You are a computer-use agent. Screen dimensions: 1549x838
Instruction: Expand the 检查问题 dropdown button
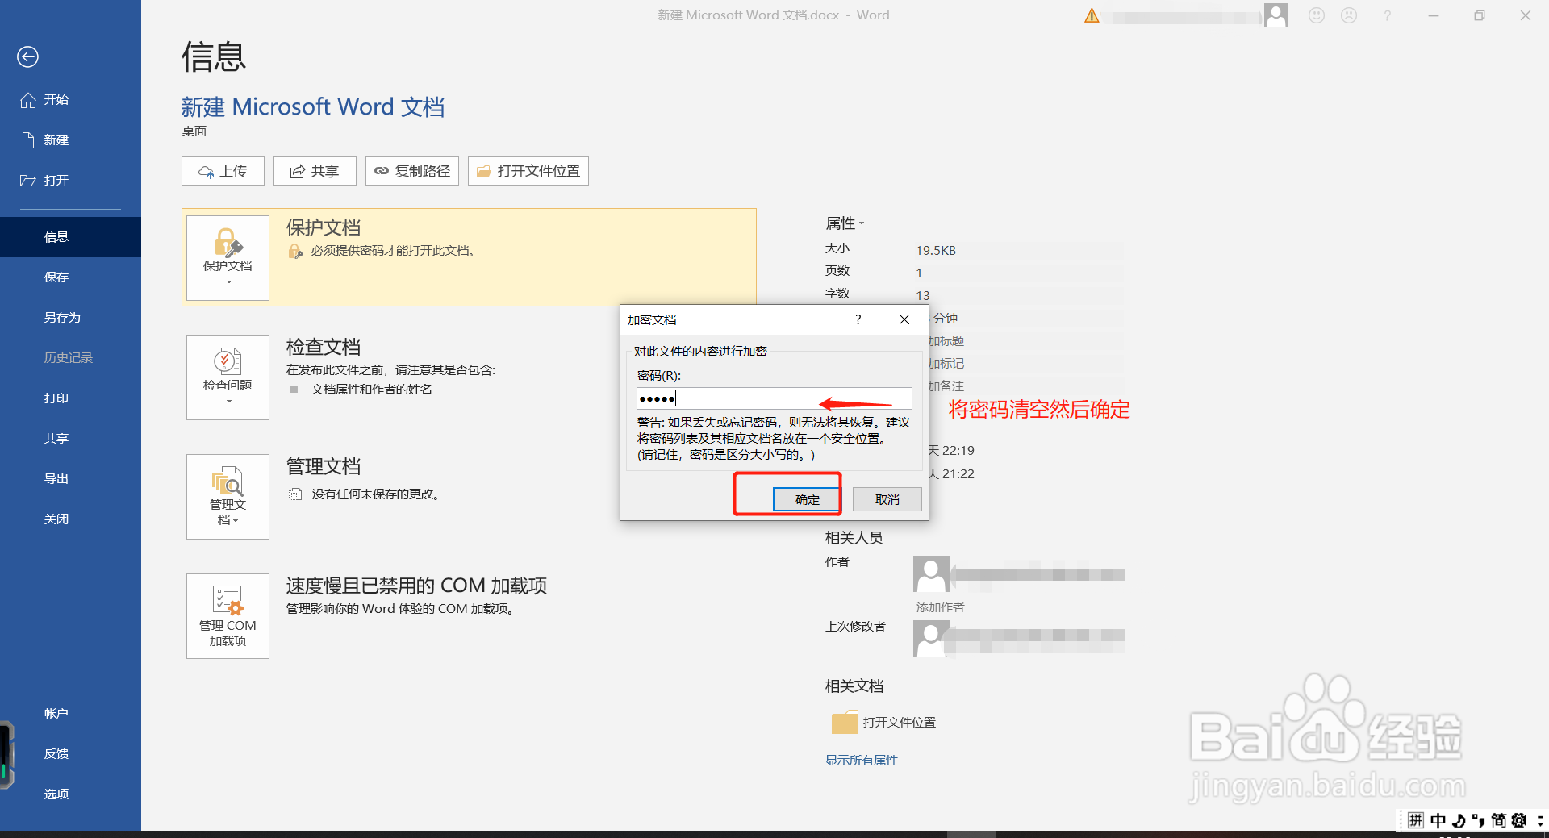tap(228, 377)
